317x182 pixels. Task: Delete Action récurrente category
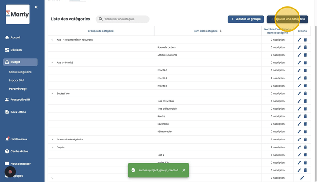click(305, 55)
